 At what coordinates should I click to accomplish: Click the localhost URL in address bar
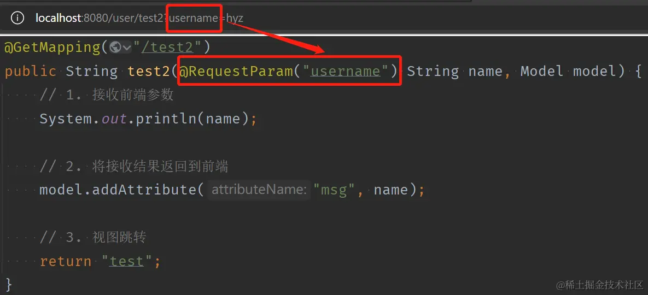139,18
